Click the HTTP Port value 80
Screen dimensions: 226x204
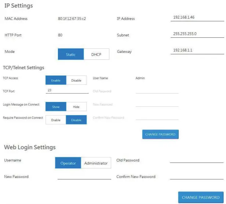point(60,35)
